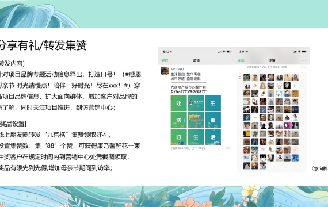Click the line 奖品有限先到先得
328x207 pixels.
tap(56, 168)
